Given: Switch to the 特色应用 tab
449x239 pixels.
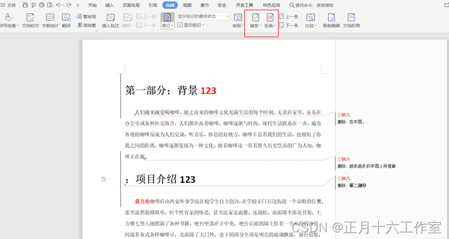Looking at the screenshot, I should (271, 5).
